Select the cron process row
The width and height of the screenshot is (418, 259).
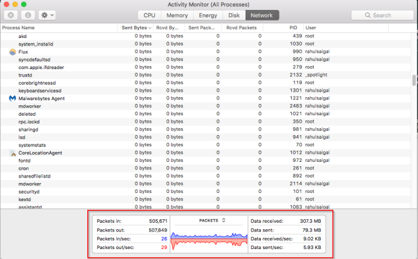pyautogui.click(x=205, y=168)
